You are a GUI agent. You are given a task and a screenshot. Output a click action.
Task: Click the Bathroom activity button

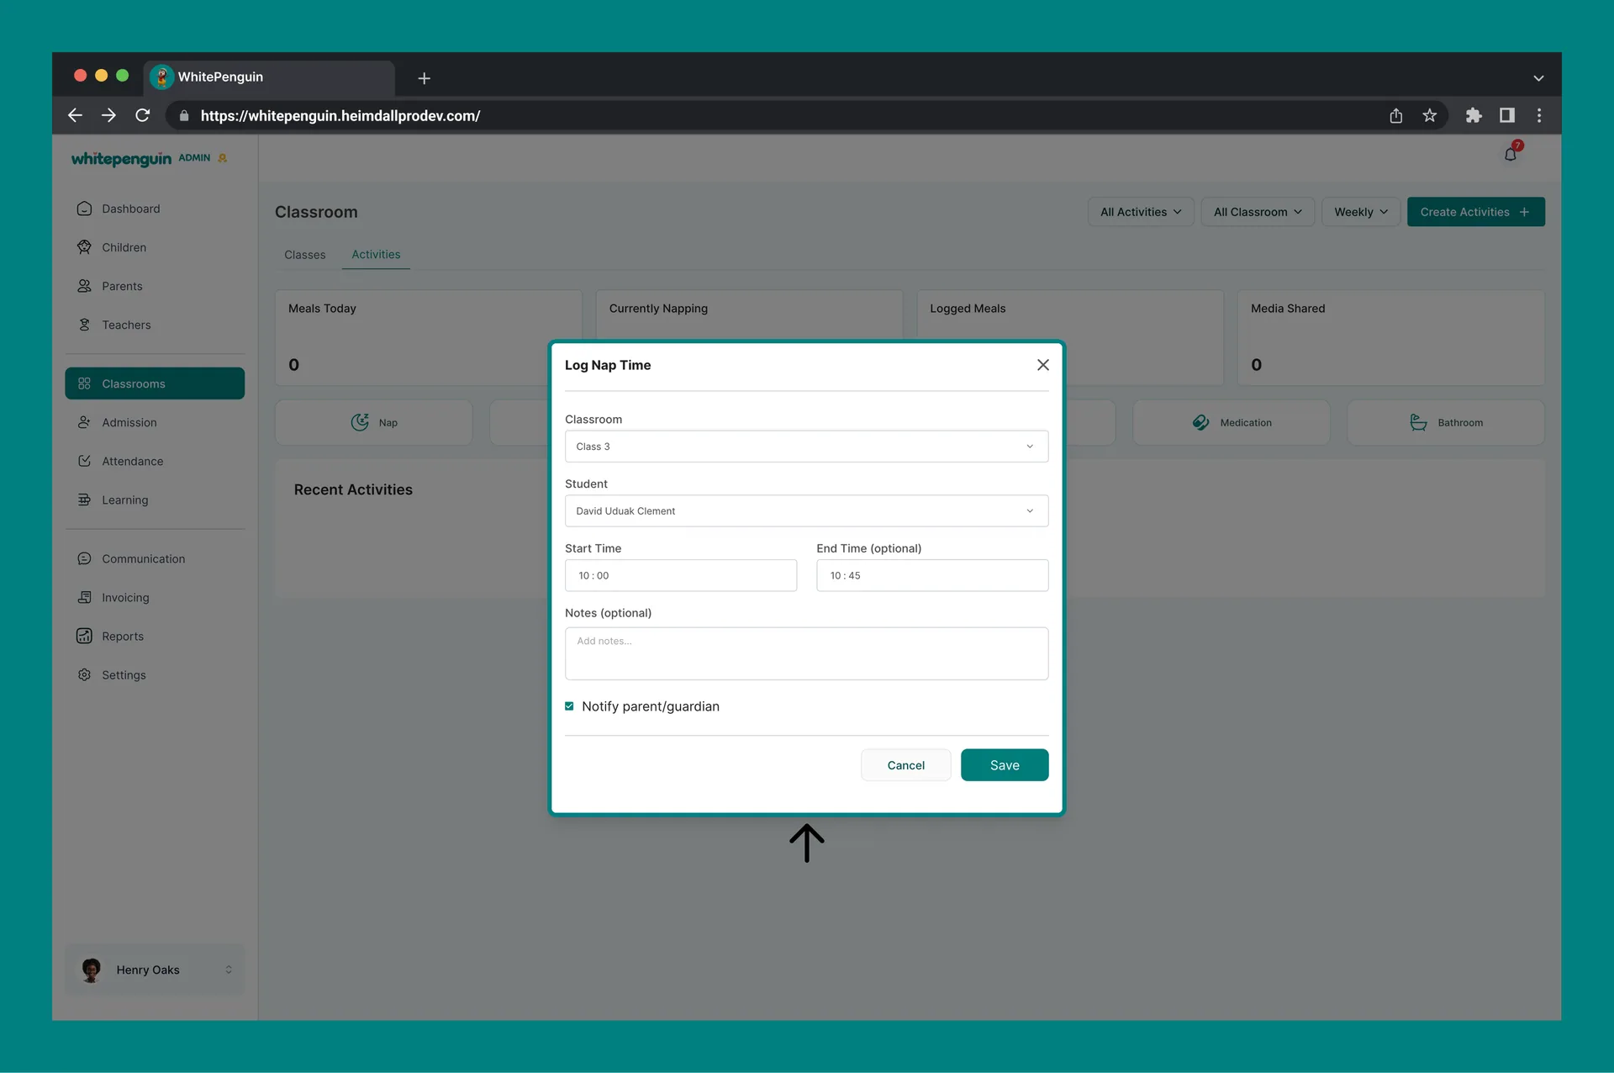tap(1445, 422)
